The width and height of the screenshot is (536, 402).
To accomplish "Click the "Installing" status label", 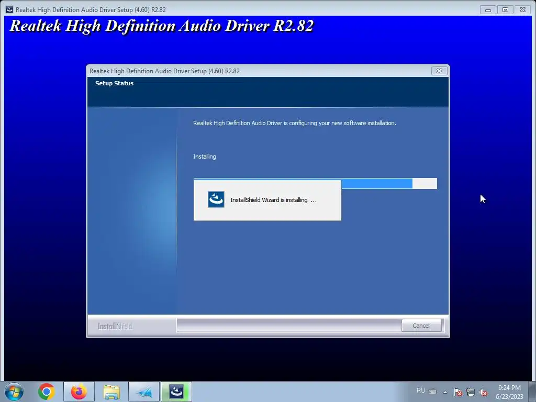I will click(x=205, y=157).
